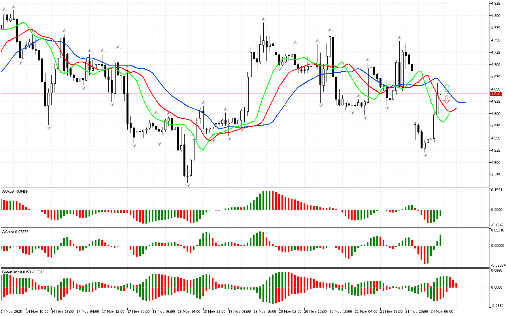Viewport: 506px width, 316px height.
Task: Select the green Alligator line's right end
Action: coord(448,114)
